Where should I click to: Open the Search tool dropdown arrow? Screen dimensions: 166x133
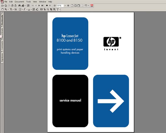(25, 6)
